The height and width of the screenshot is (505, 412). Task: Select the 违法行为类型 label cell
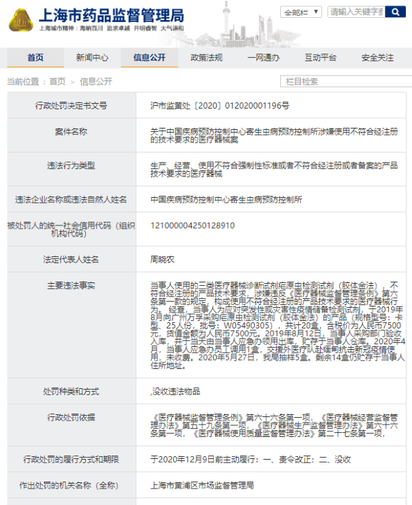point(71,170)
